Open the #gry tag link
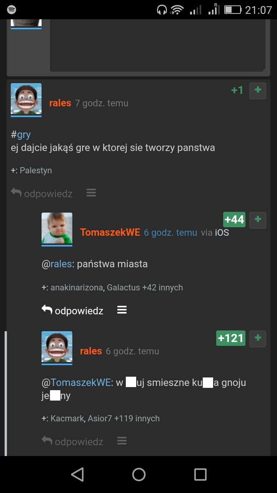277x493 pixels. coord(21,134)
